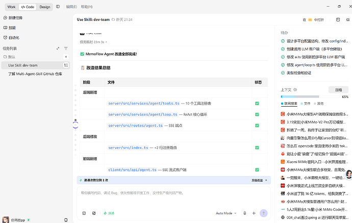352x223 pixels.
Task: Click the checkmark in the loop.ts row
Action: click(x=257, y=114)
